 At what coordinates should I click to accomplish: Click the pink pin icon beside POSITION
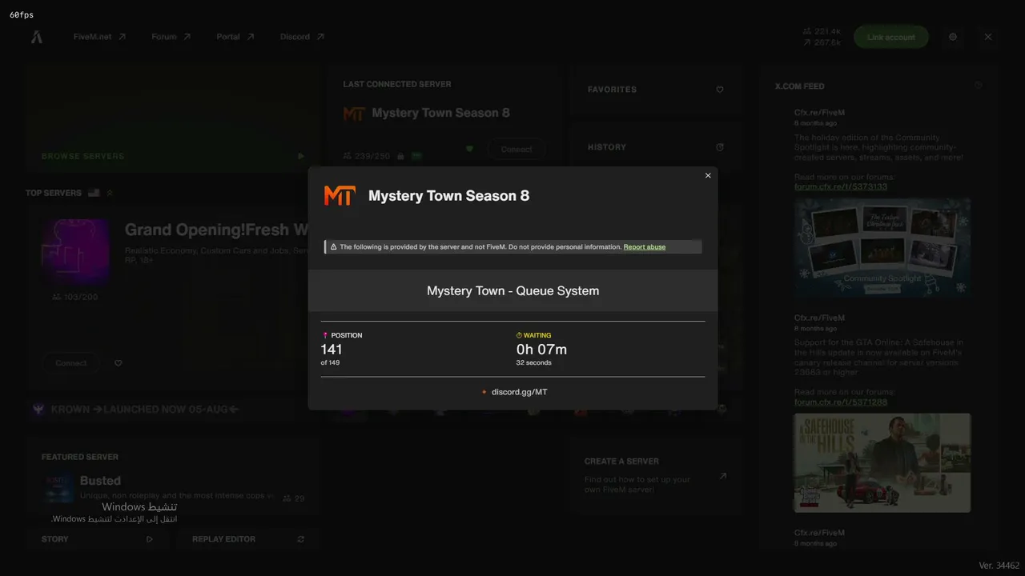click(325, 335)
